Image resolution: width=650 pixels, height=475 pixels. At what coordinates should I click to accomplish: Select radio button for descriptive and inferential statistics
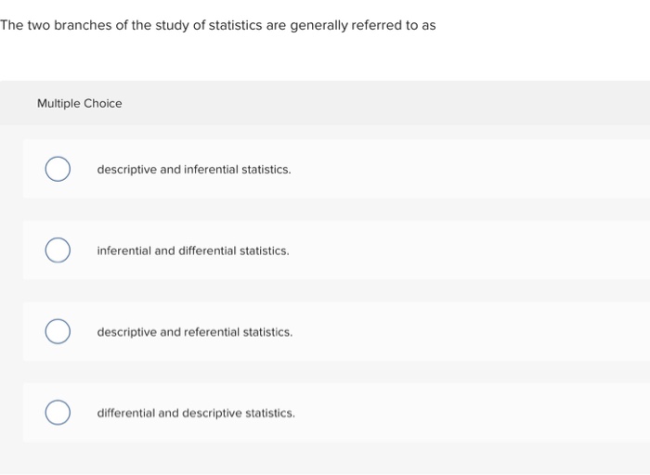pyautogui.click(x=58, y=170)
